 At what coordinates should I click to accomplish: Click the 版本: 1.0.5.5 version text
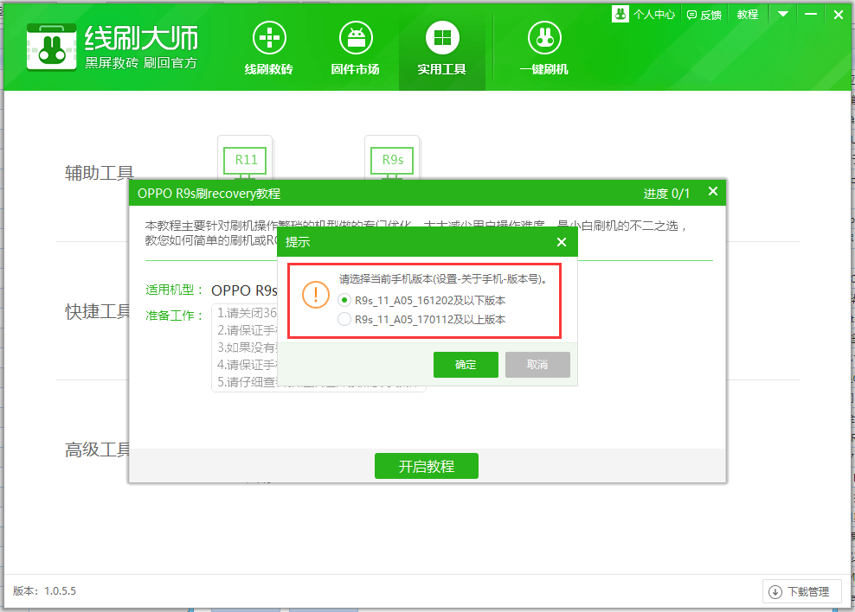pyautogui.click(x=45, y=591)
